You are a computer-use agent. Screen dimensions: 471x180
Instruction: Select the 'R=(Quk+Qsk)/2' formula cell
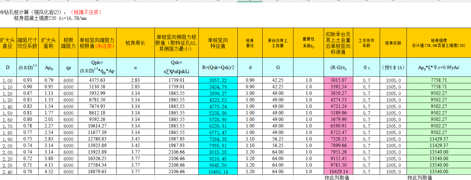coord(218,67)
